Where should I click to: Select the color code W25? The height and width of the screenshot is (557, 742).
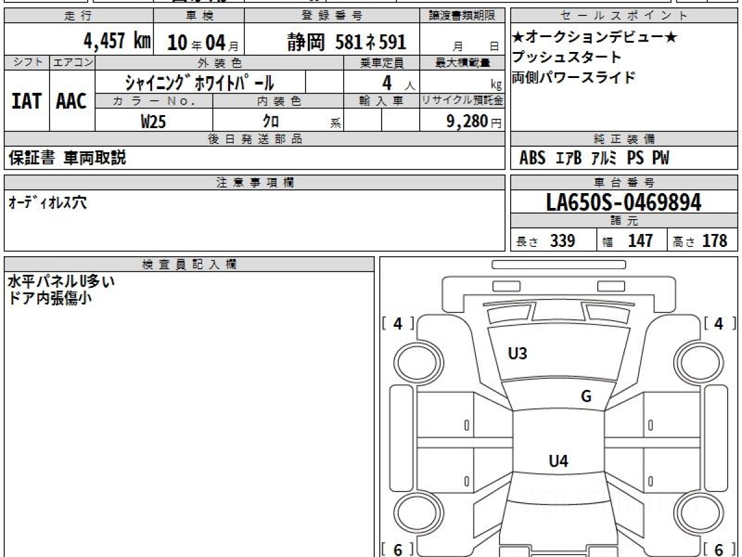[x=153, y=121]
